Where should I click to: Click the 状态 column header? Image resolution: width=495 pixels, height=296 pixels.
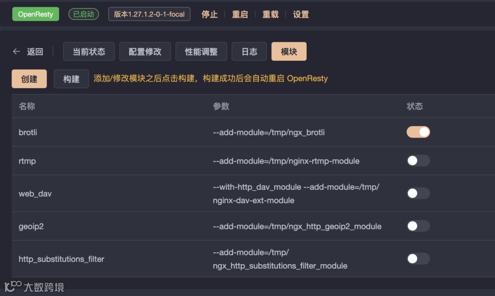coord(415,106)
